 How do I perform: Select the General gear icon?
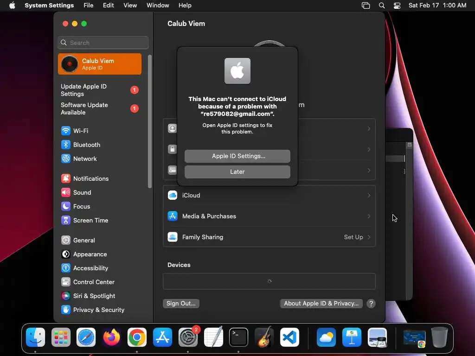pyautogui.click(x=66, y=241)
